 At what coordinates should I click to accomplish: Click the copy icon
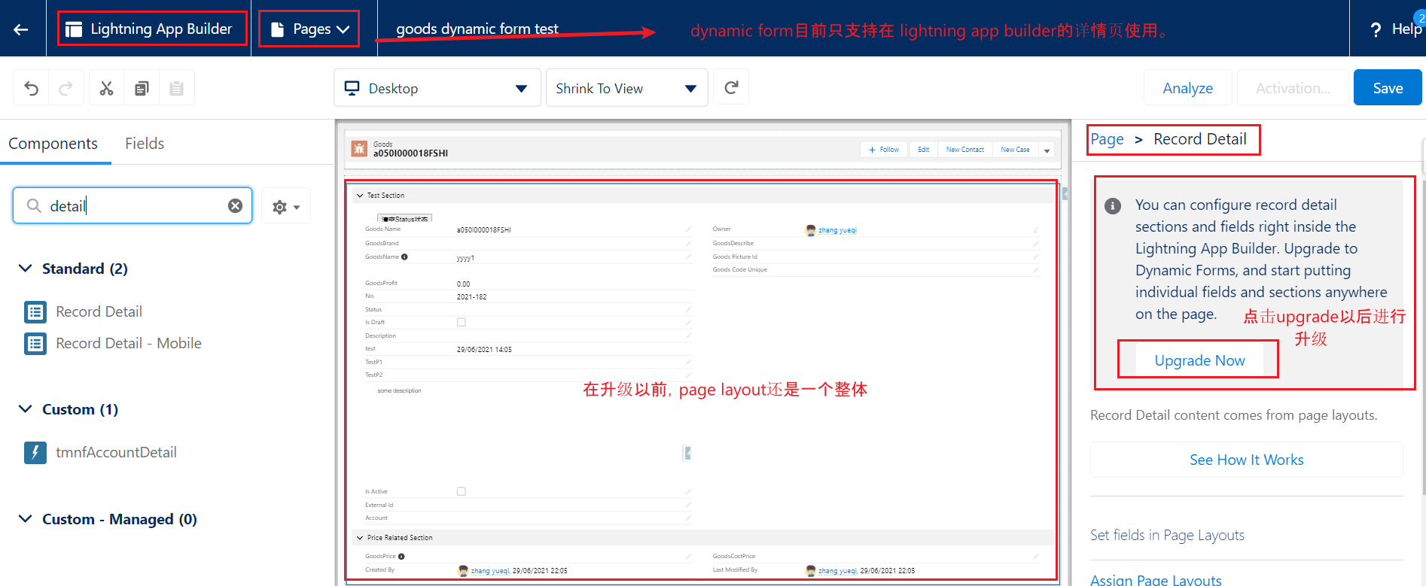pos(142,88)
